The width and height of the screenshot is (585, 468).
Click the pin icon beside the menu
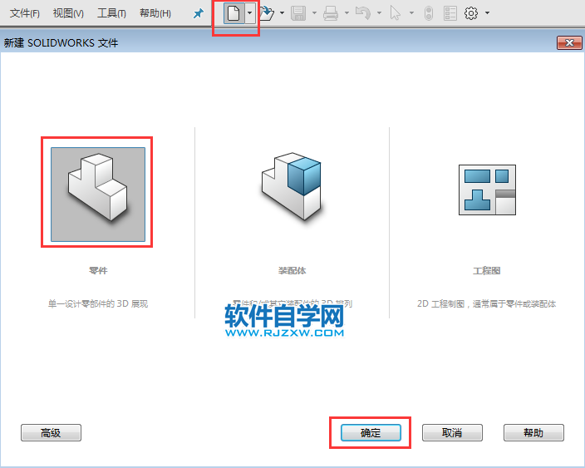198,14
